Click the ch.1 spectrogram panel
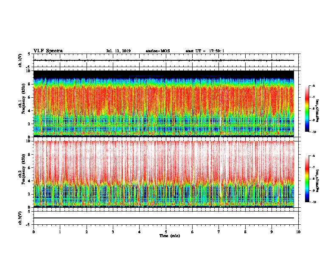 [x=164, y=104]
